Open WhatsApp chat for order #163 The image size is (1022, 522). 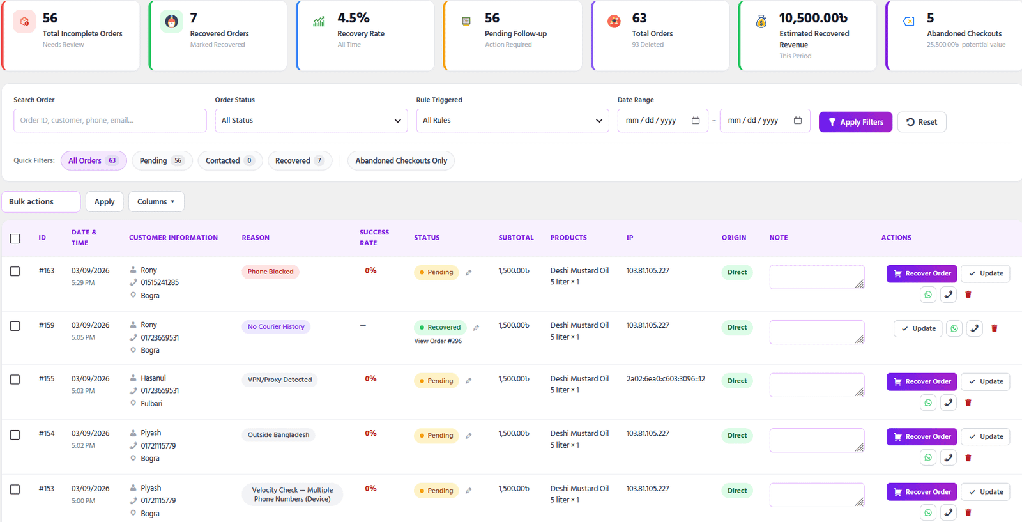click(x=928, y=295)
